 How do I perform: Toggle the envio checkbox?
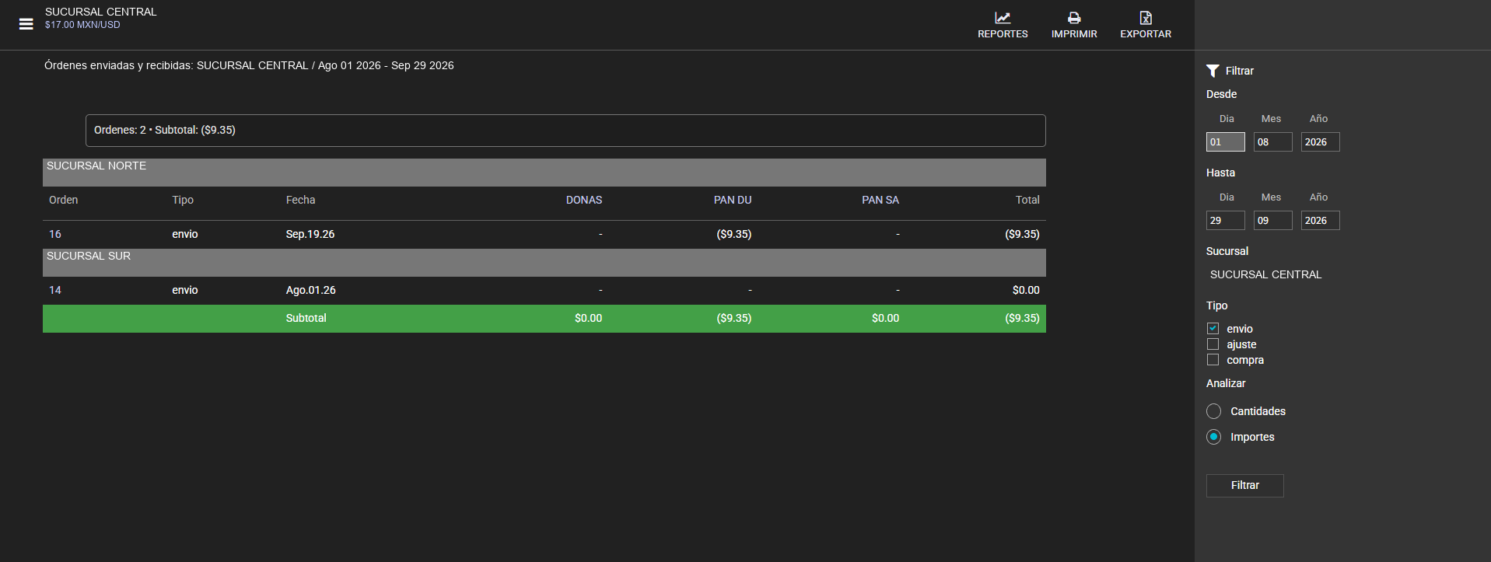[x=1213, y=329]
